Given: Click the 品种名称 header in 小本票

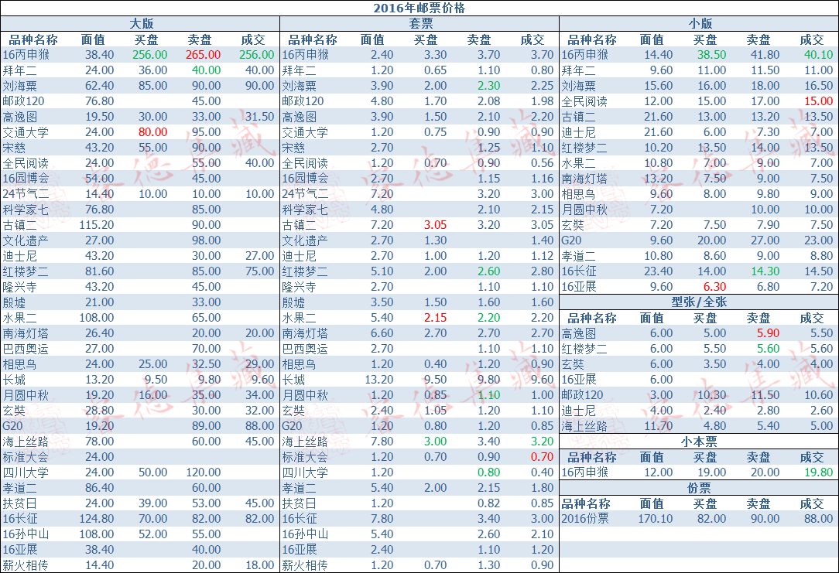Looking at the screenshot, I should pos(592,457).
